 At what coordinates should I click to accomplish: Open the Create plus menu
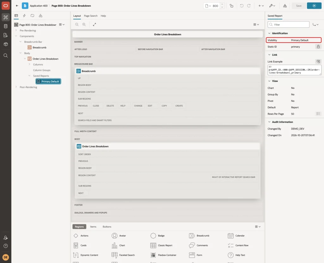coord(261,6)
